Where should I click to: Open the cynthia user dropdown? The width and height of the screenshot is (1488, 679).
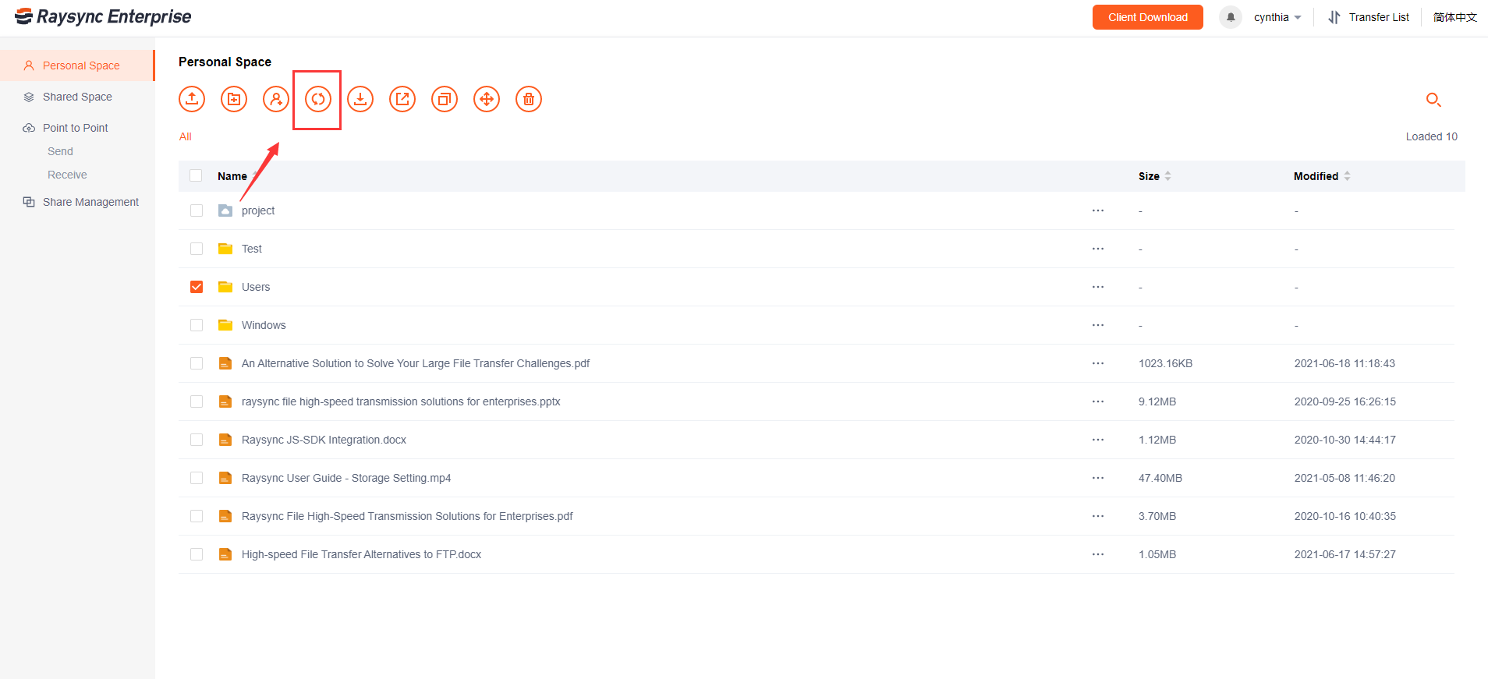[x=1277, y=17]
